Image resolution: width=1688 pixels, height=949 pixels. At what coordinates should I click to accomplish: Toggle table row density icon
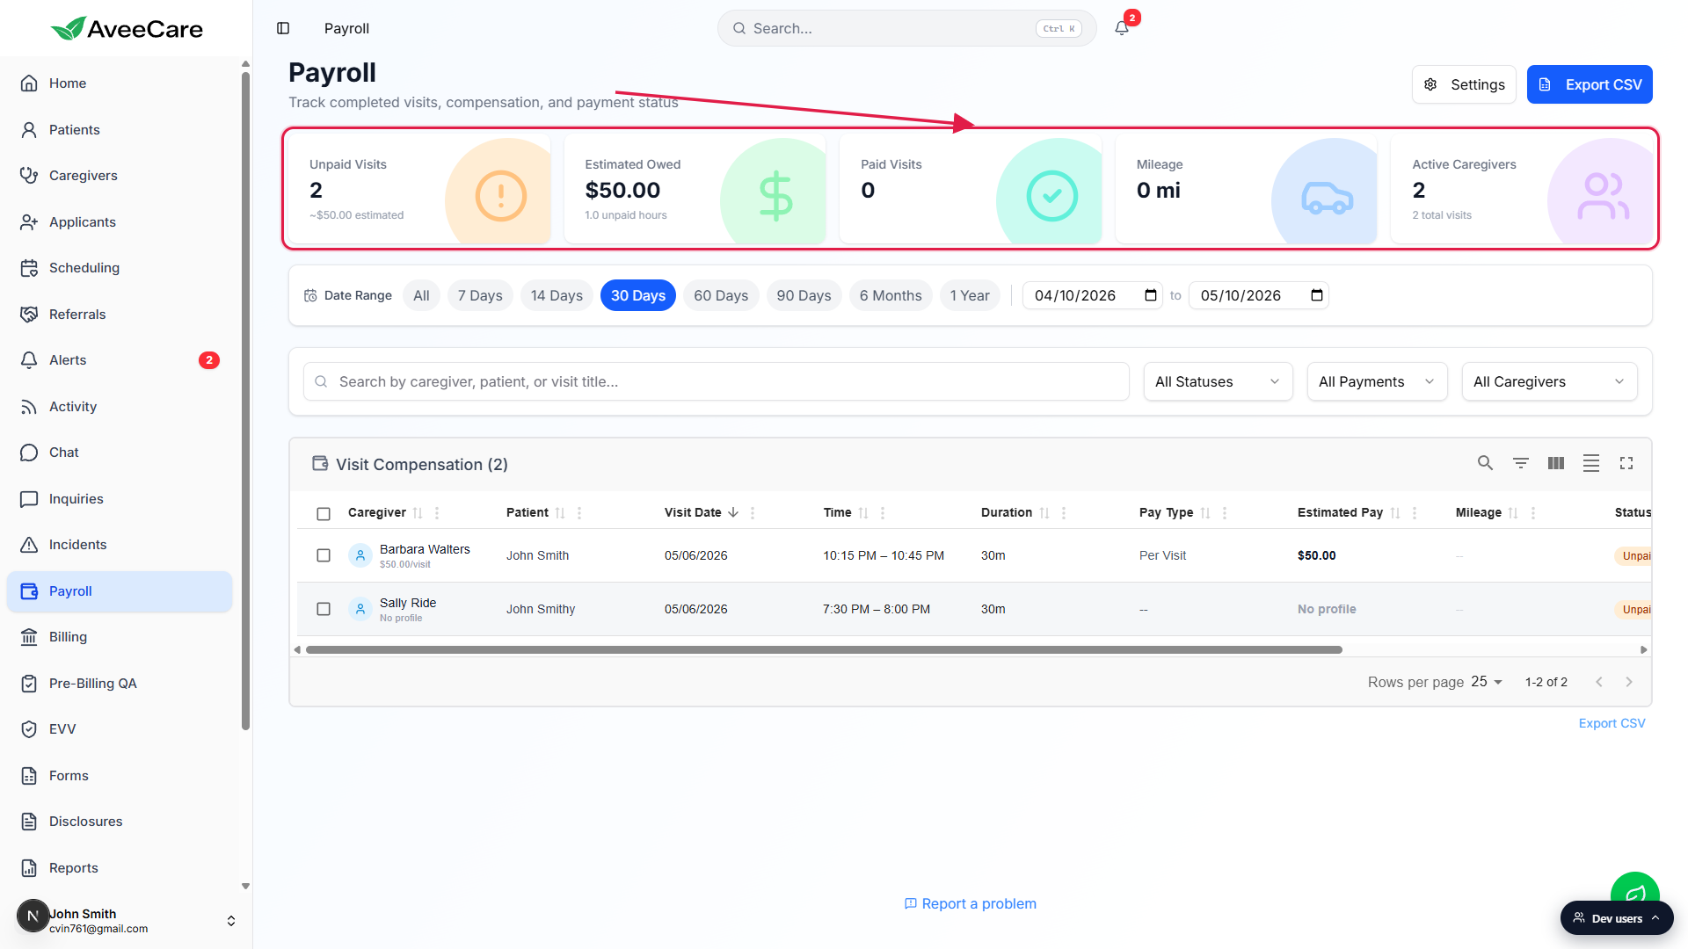pyautogui.click(x=1591, y=463)
